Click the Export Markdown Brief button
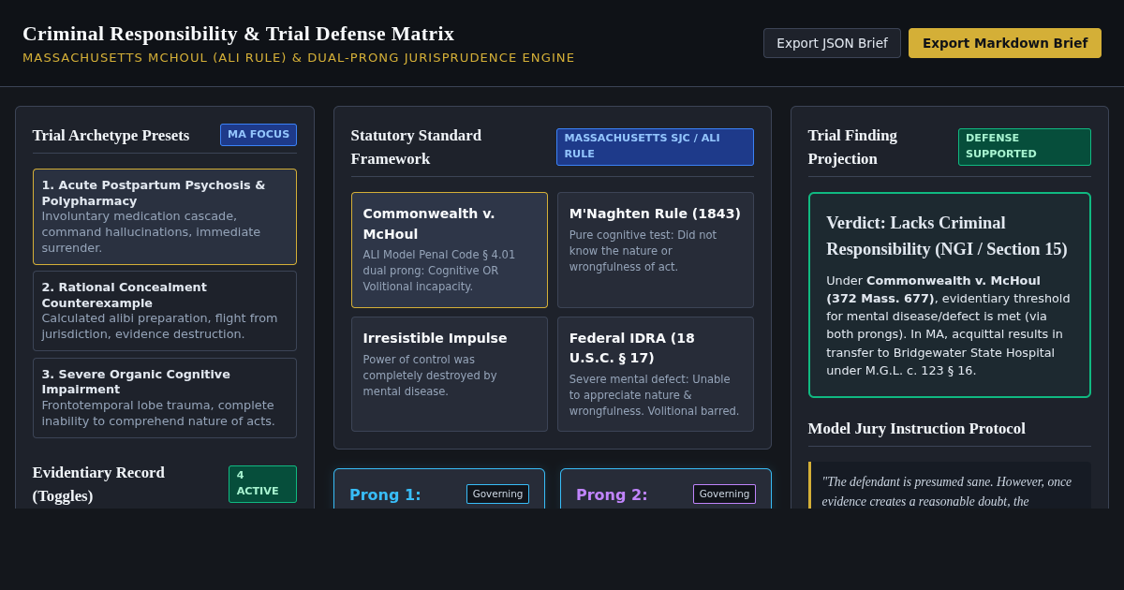This screenshot has width=1124, height=590. (1005, 43)
